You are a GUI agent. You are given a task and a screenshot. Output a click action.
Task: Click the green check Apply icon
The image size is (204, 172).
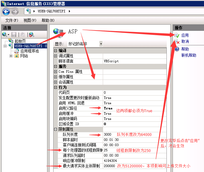pos(177,35)
